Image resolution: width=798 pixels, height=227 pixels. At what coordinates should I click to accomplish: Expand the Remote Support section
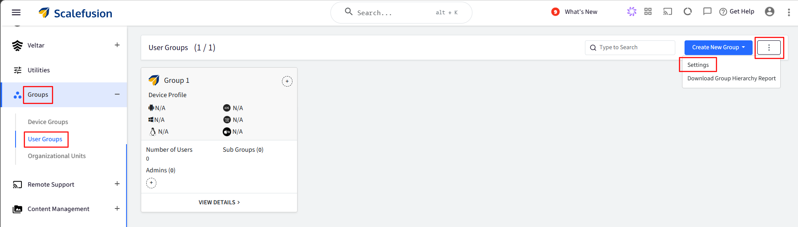117,184
